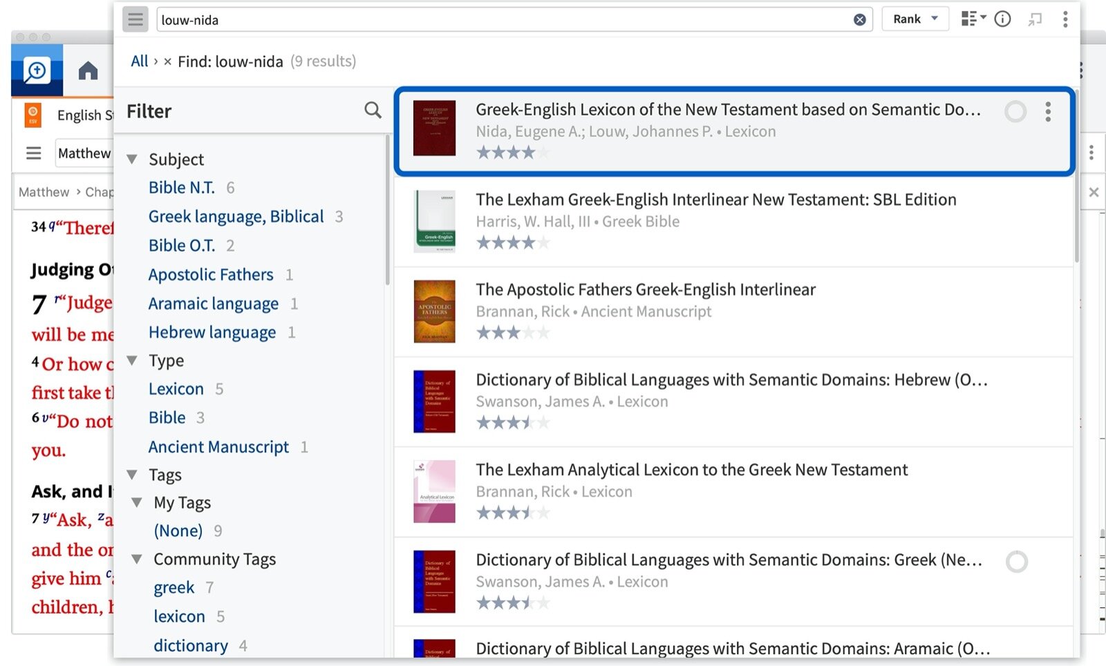1106x666 pixels.
Task: Open Dictionary of Biblical Languages: Greek
Action: click(729, 560)
